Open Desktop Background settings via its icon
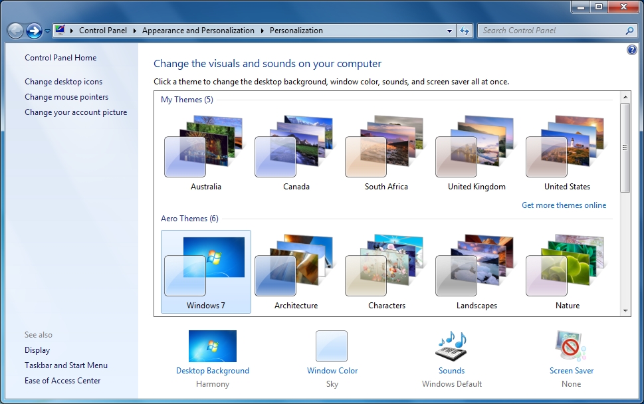This screenshot has width=644, height=404. (212, 346)
